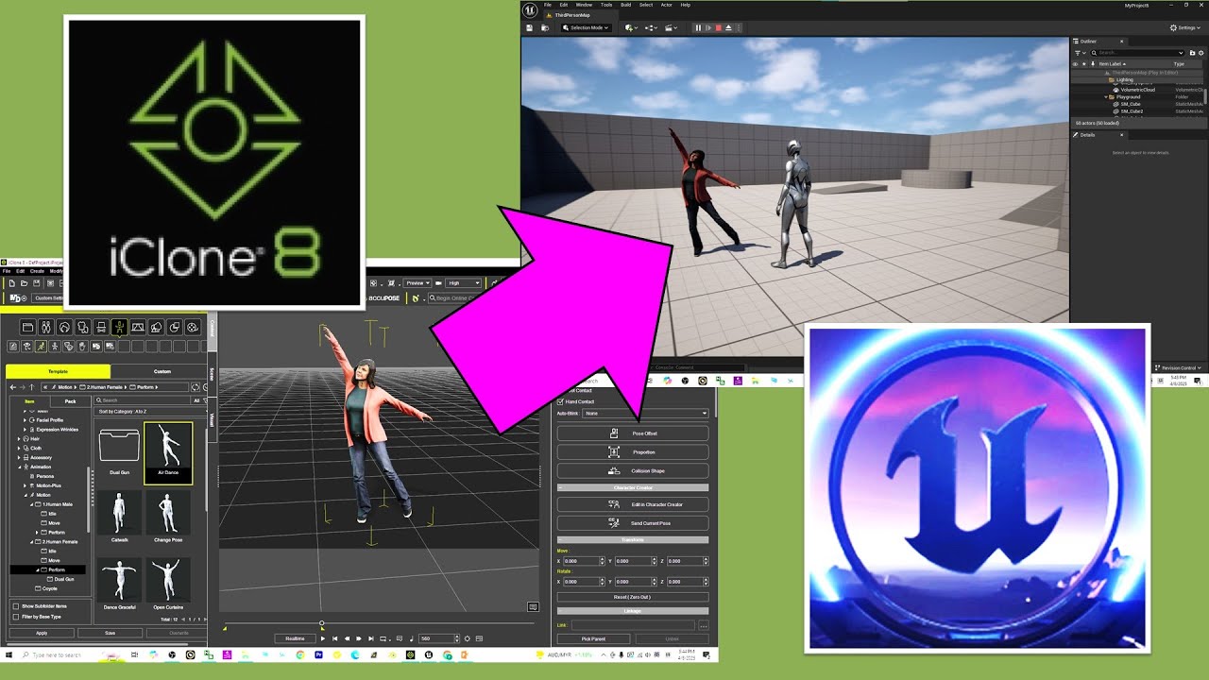Screen dimensions: 1209x680
Task: Click the Pose Offset button
Action: point(633,433)
